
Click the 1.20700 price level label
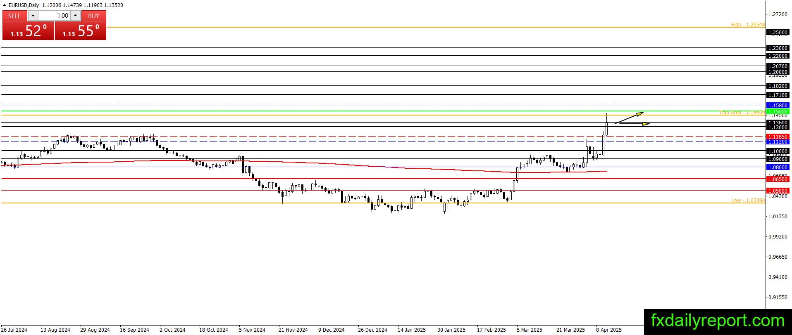(x=778, y=66)
